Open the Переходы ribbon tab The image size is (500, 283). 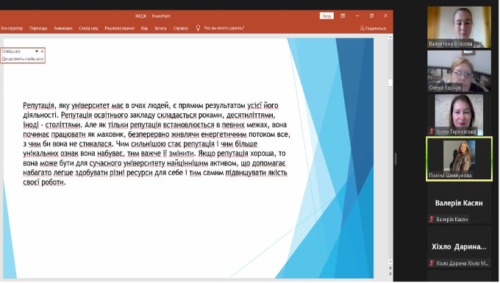[x=38, y=29]
